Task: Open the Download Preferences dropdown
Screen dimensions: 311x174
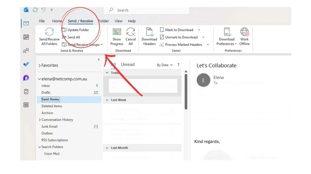Action: click(227, 37)
